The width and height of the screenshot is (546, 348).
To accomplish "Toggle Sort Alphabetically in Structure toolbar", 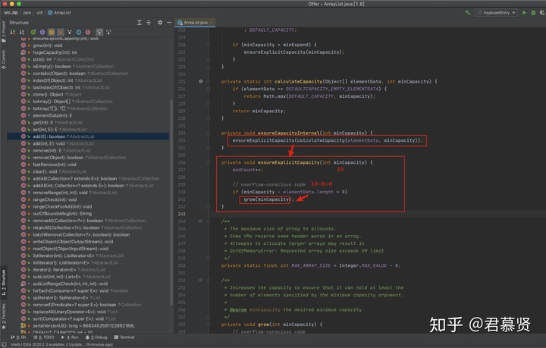I will (22, 32).
